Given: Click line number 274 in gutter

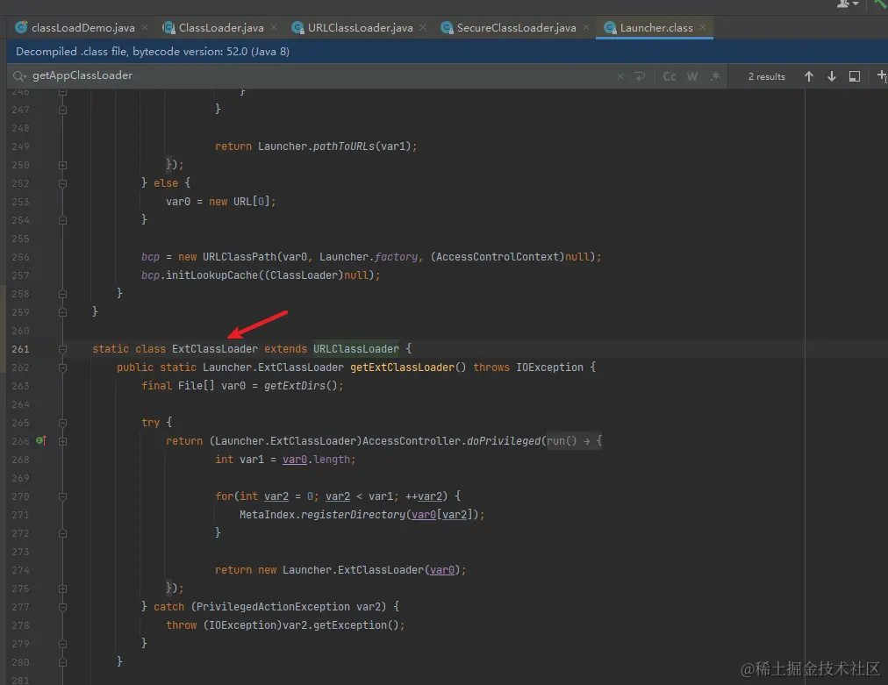Looking at the screenshot, I should [x=20, y=570].
